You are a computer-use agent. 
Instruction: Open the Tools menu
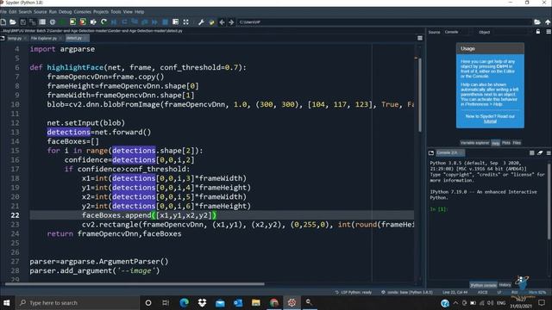pyautogui.click(x=116, y=11)
